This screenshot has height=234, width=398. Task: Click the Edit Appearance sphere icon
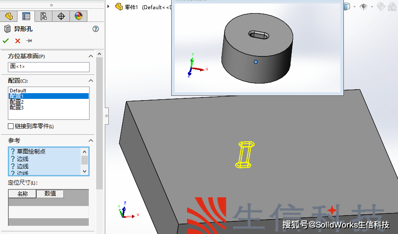381,6
